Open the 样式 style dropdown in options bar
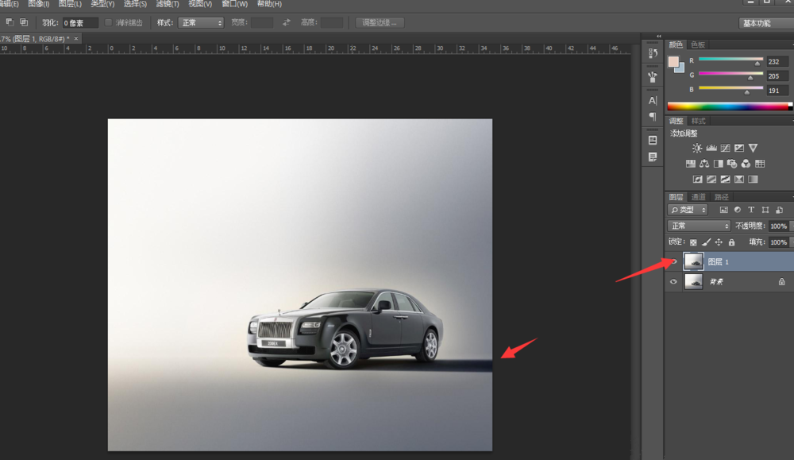The width and height of the screenshot is (794, 460). click(200, 23)
